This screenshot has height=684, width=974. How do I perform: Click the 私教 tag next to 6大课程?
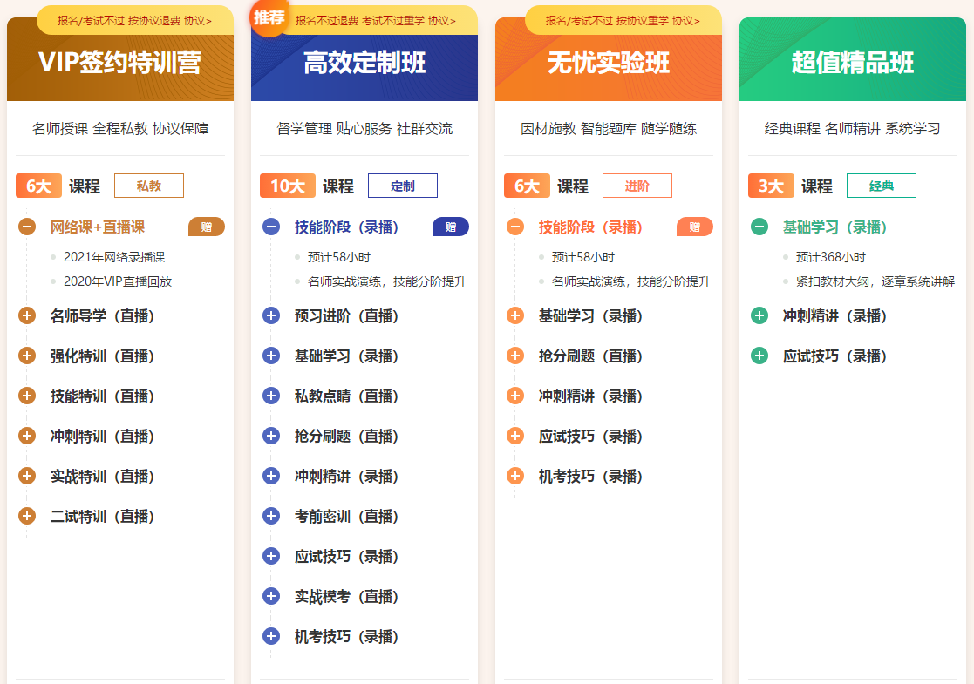click(148, 185)
